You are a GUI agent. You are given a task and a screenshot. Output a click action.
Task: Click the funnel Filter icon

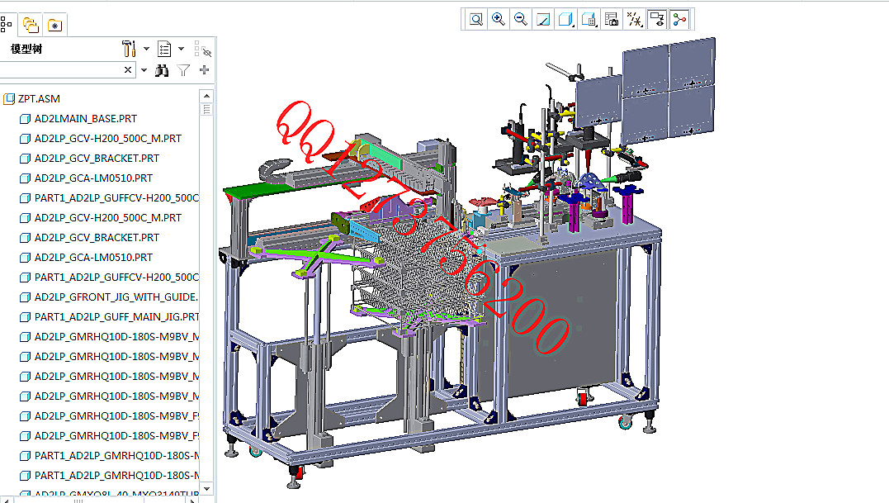(183, 70)
